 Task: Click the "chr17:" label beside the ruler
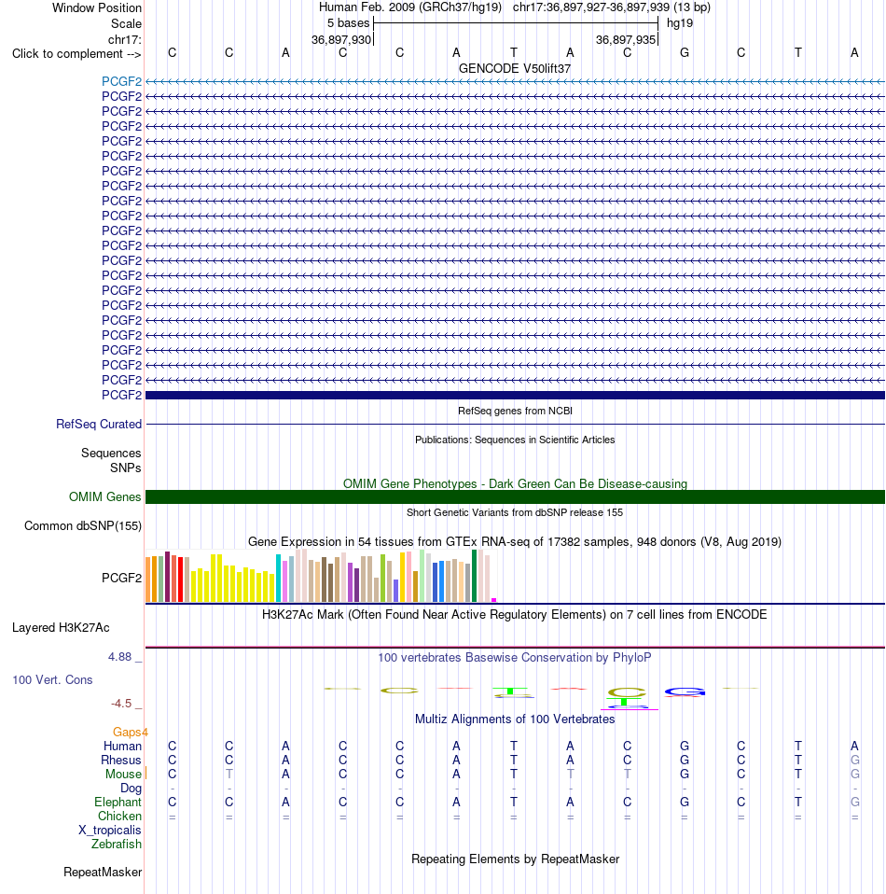coord(125,39)
